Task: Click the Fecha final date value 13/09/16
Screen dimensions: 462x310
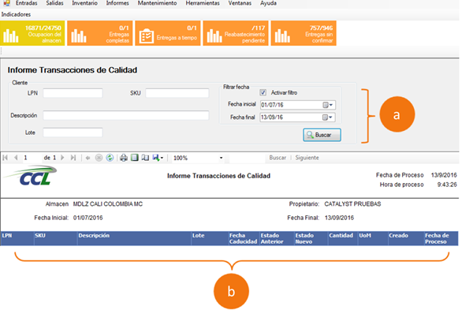Action: click(272, 118)
